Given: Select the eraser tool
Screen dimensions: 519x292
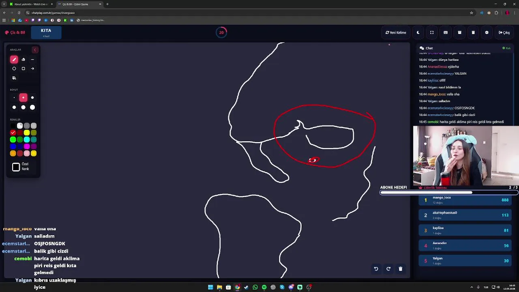Looking at the screenshot, I should coord(23,60).
